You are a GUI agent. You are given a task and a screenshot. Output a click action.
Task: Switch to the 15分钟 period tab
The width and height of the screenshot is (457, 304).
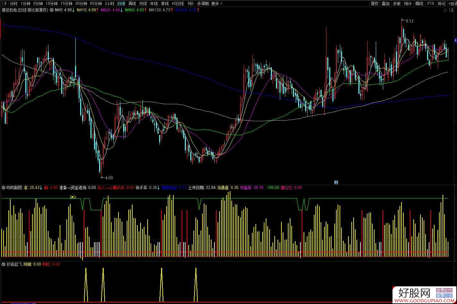click(66, 4)
